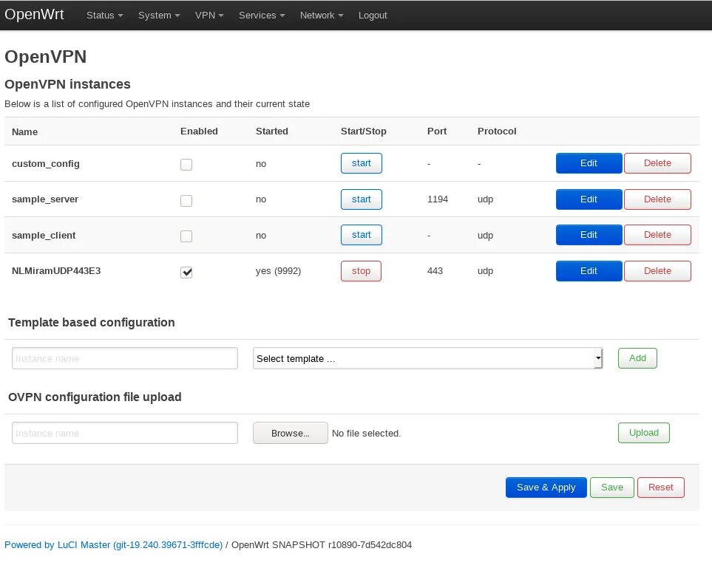
Task: Stop the NLMiramUDP443E3 instance
Action: 361,270
